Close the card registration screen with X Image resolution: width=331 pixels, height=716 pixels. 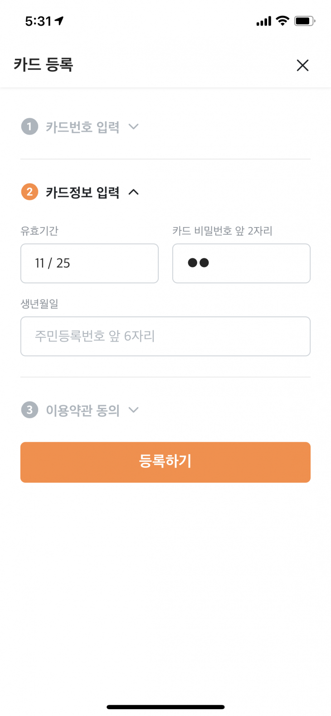(x=302, y=65)
